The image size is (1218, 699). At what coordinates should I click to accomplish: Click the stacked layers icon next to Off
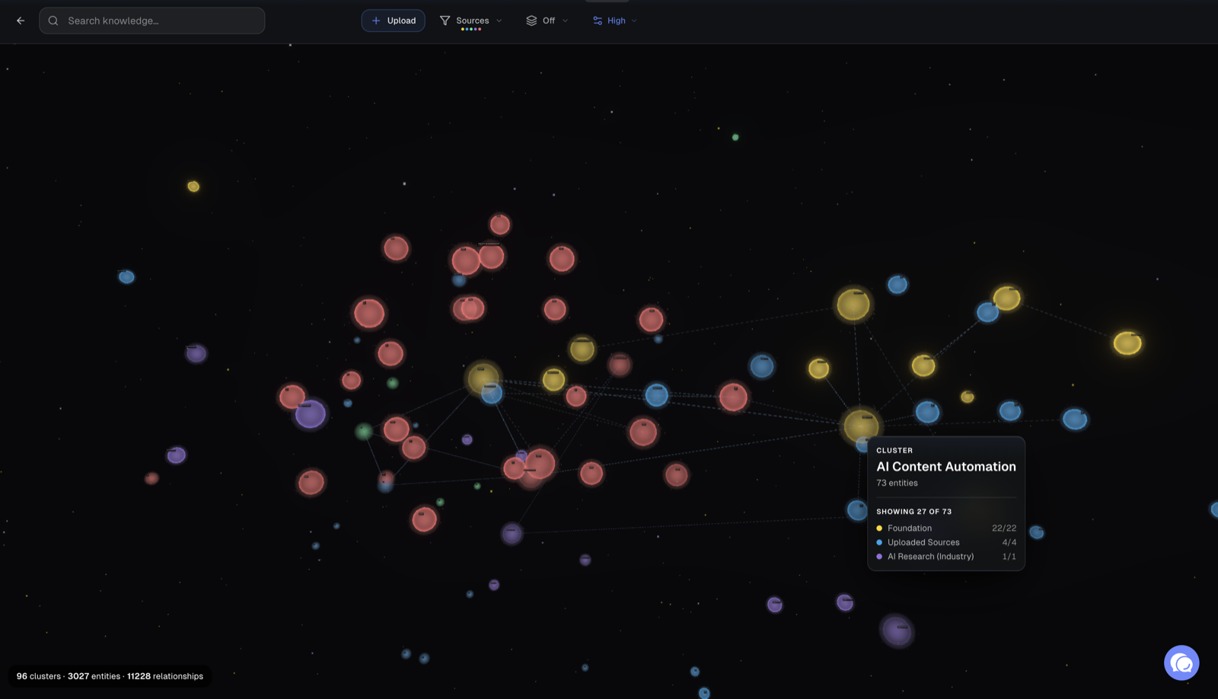coord(531,21)
